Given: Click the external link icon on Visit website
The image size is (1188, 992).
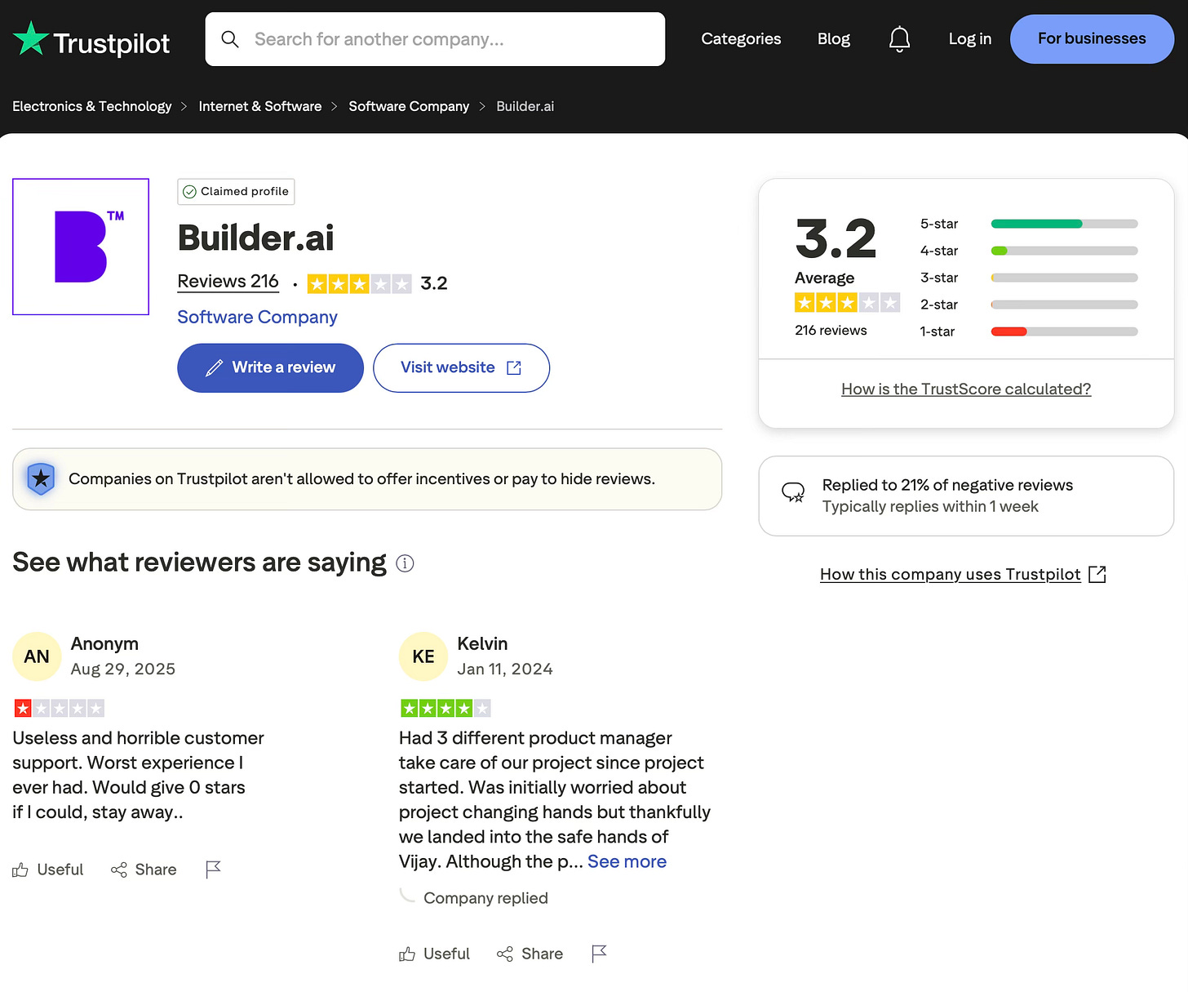Looking at the screenshot, I should (x=514, y=368).
